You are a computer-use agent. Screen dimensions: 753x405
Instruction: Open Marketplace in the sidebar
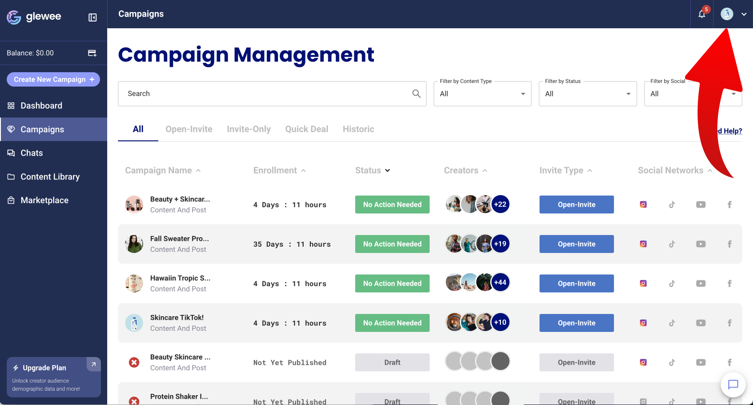pos(53,200)
